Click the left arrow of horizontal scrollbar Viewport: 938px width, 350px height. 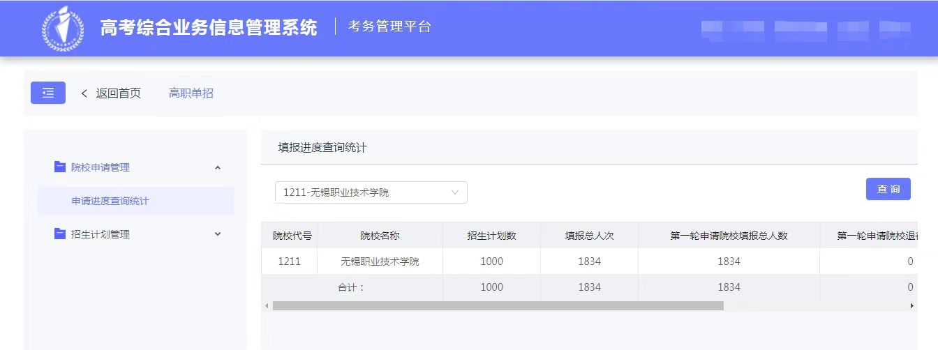[266, 306]
